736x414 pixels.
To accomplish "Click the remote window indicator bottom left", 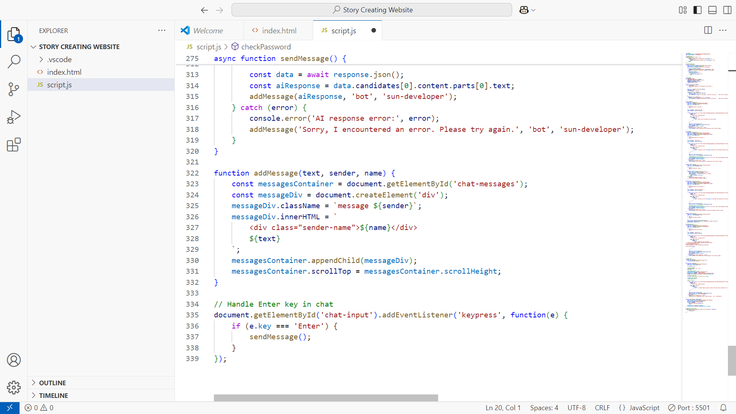I will 10,407.
